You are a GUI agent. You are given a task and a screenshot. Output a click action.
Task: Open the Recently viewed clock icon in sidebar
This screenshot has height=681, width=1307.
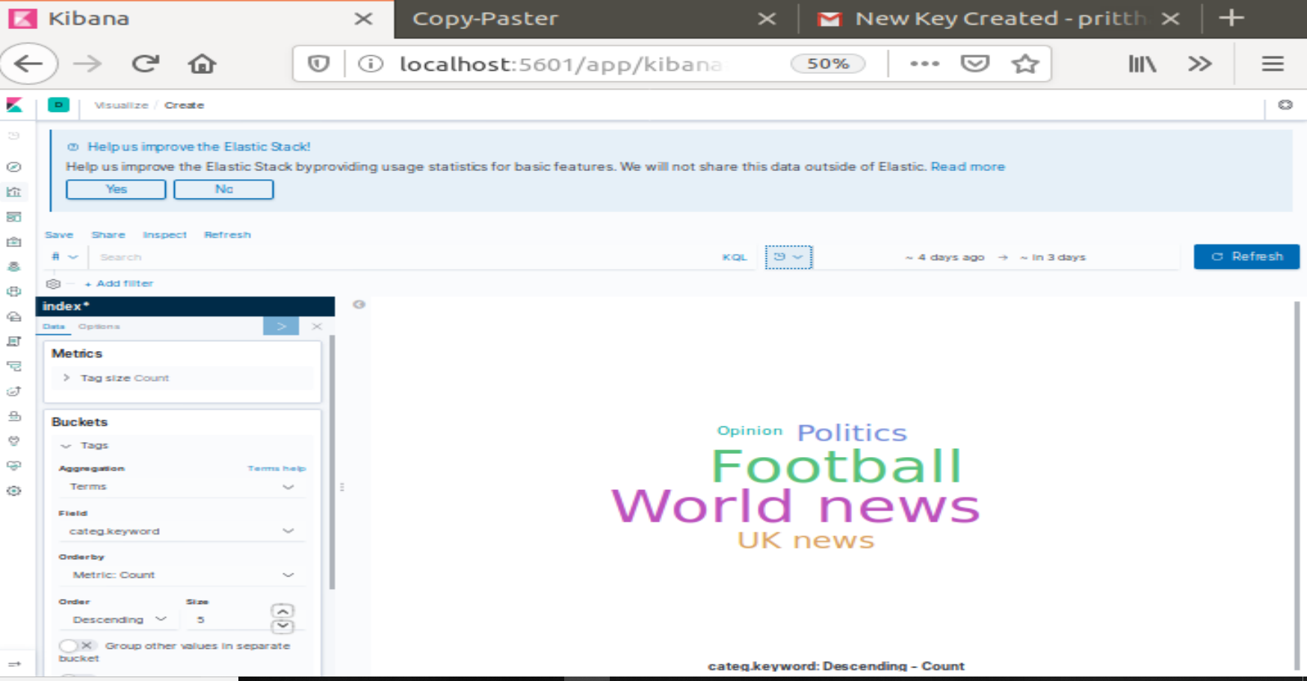click(x=13, y=136)
